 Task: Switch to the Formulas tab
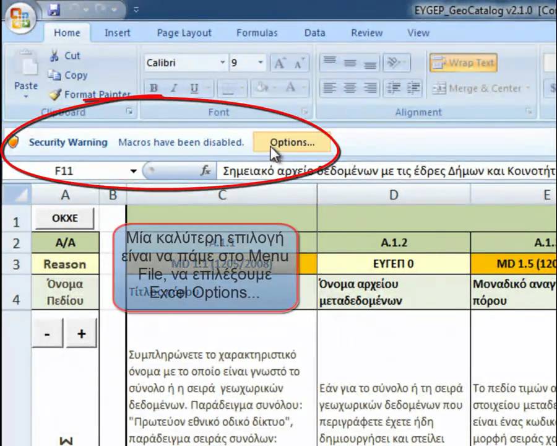pos(257,33)
